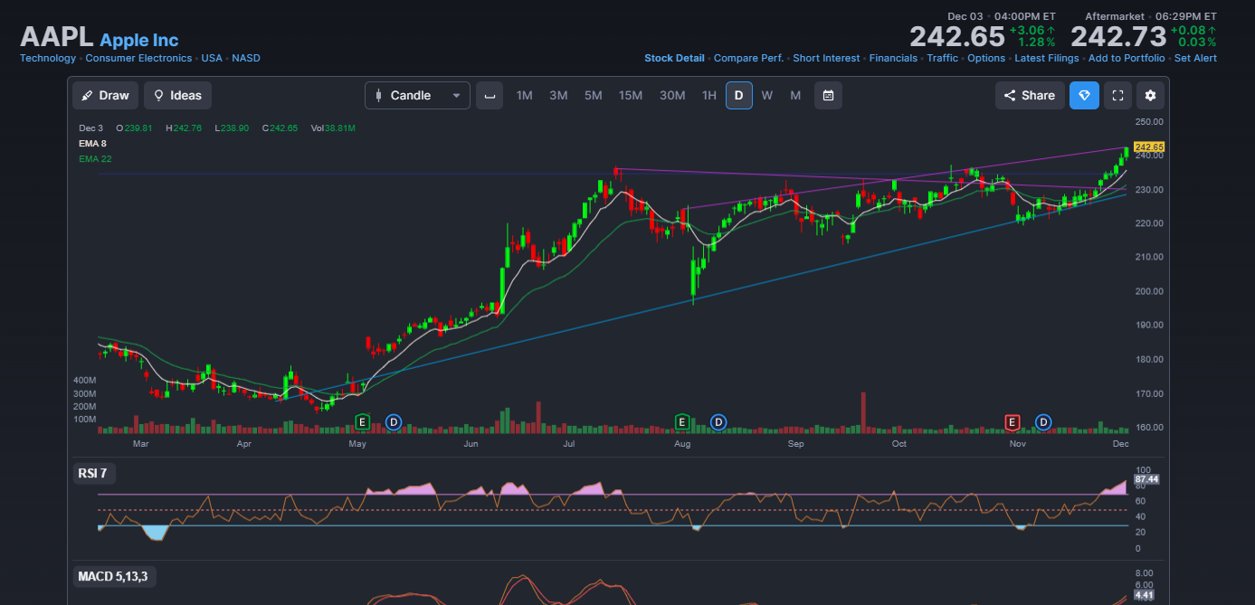Open the Latest Filings link

(1047, 58)
